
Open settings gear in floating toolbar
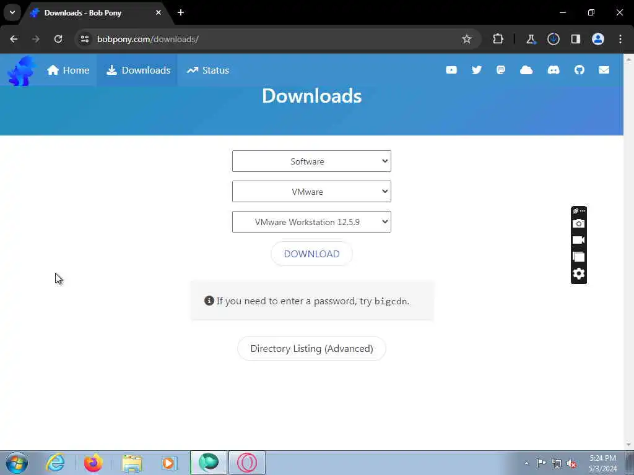click(579, 273)
